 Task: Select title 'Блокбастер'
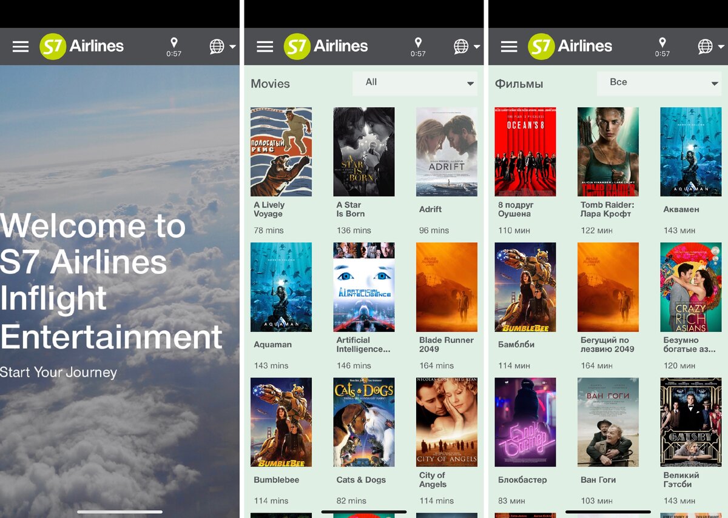(522, 480)
